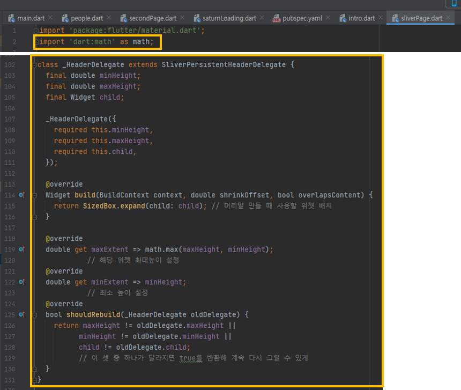Click the fold end marker on line 116

[x=35, y=217]
